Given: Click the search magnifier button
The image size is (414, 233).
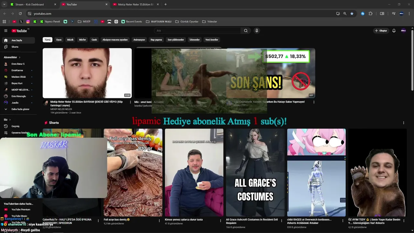Looking at the screenshot, I should [x=246, y=31].
